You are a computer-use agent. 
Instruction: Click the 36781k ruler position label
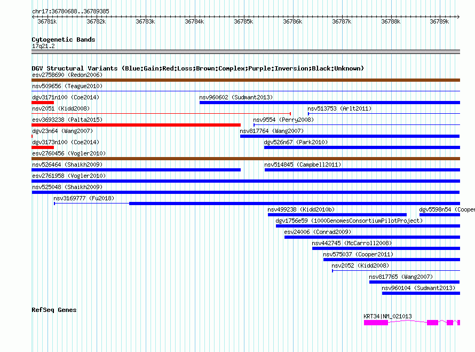[x=47, y=21]
